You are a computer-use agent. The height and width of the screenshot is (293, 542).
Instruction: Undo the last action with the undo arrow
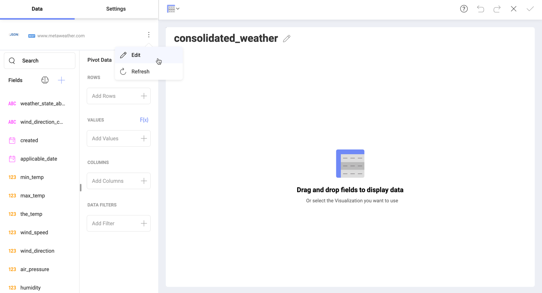pos(480,9)
